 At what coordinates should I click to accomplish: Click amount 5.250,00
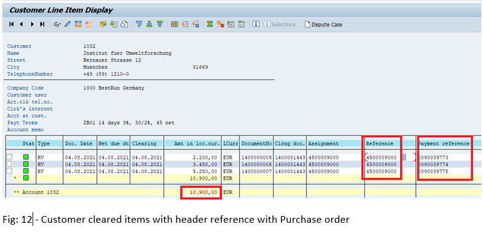click(205, 171)
